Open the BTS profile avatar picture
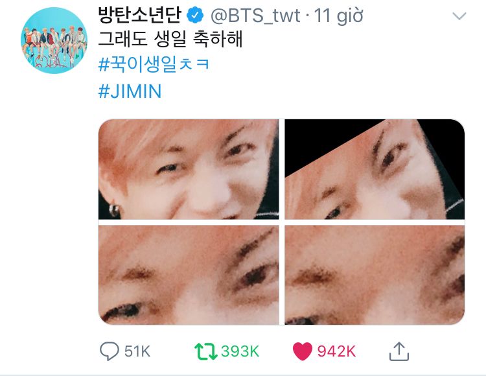This screenshot has width=486, height=376. 54,40
